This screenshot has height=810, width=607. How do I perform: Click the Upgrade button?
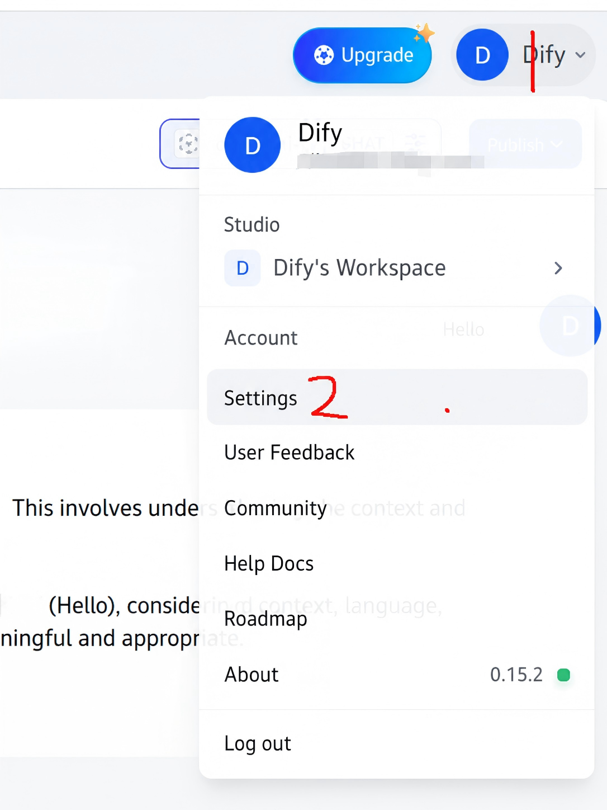pos(362,55)
